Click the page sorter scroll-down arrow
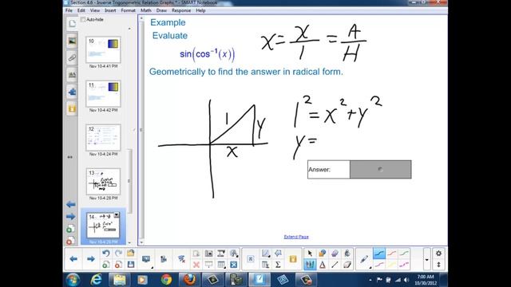Screen dimensions: 511x287 (129, 242)
